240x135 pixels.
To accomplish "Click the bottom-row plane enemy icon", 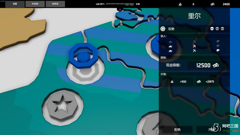I will point(194,51).
